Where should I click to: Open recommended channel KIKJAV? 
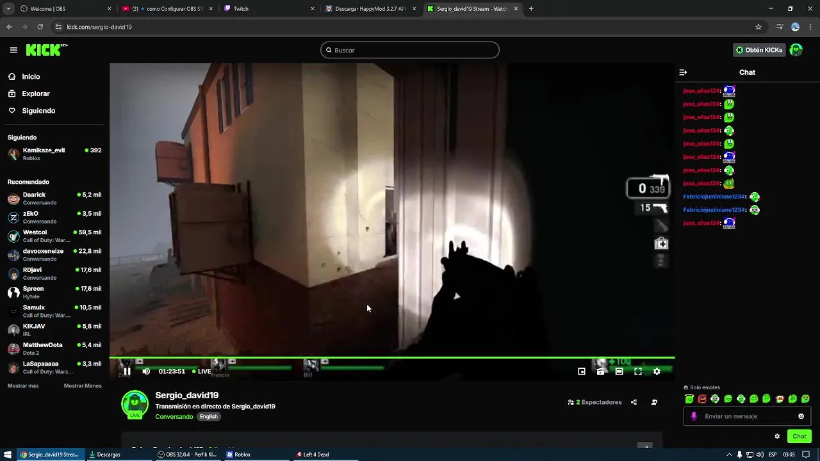pyautogui.click(x=54, y=330)
